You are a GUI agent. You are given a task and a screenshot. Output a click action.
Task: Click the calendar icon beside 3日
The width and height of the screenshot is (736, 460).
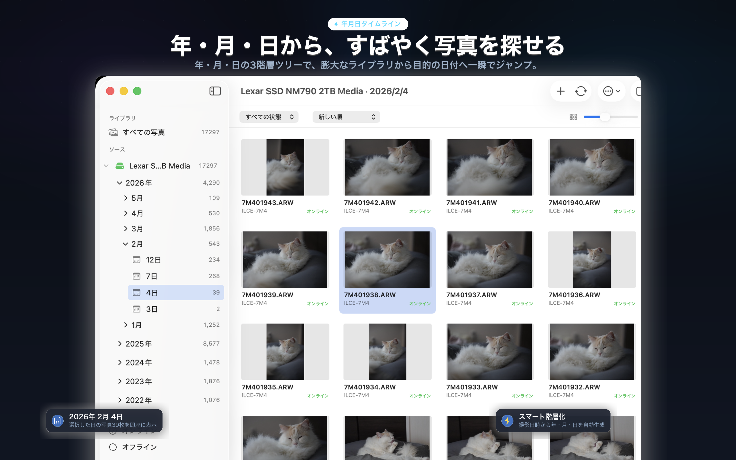click(x=136, y=309)
